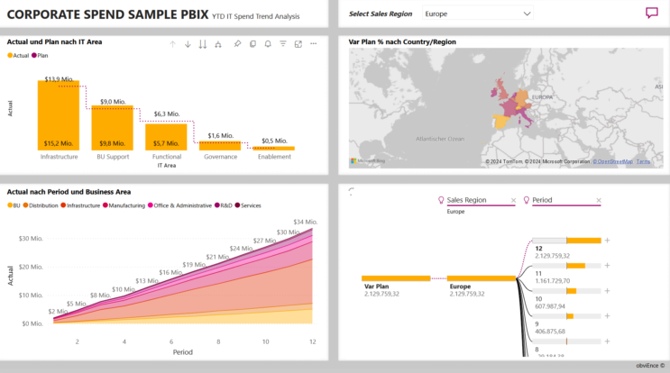Viewport: 670px width, 373px height.
Task: Select Office & Administrative legend item
Action: (x=179, y=205)
